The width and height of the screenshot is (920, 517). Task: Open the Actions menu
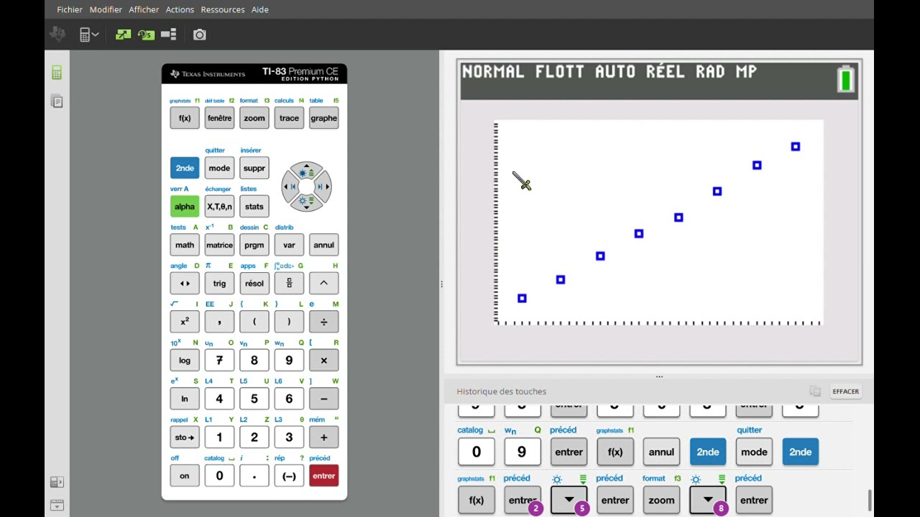point(180,9)
